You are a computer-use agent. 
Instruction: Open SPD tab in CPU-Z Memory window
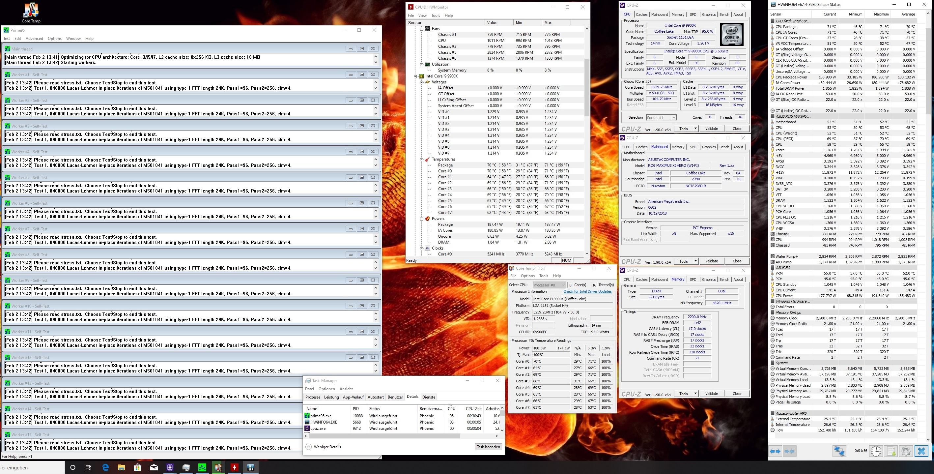pyautogui.click(x=693, y=280)
